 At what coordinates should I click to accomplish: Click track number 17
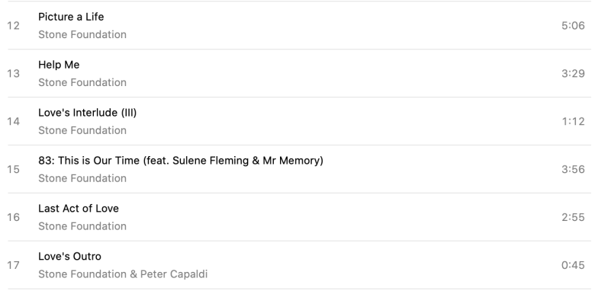click(x=14, y=266)
